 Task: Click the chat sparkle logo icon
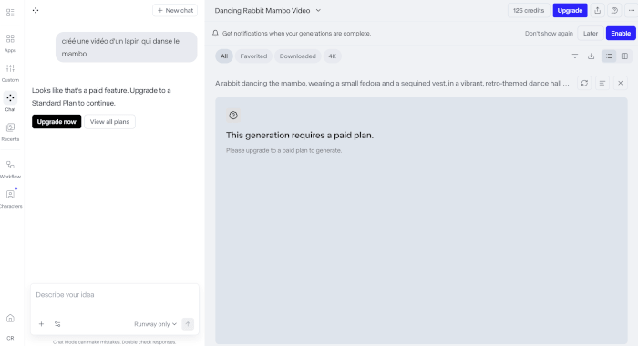[36, 11]
